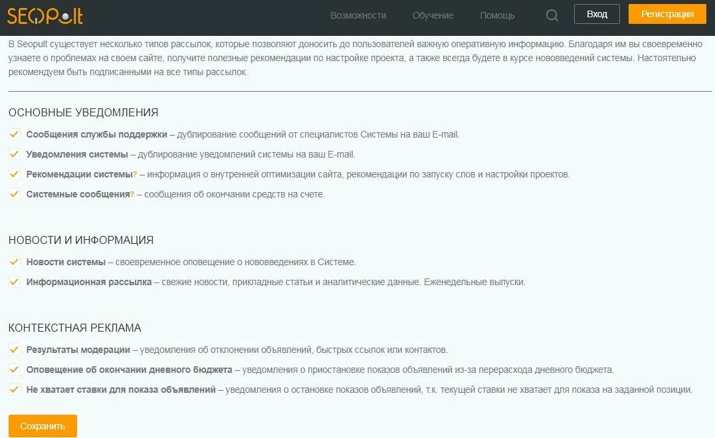The width and height of the screenshot is (715, 438).
Task: Click the Сохранить button
Action: click(x=43, y=426)
